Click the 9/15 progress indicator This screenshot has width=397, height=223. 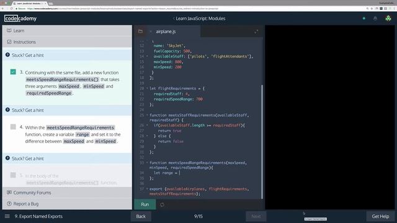tap(198, 216)
